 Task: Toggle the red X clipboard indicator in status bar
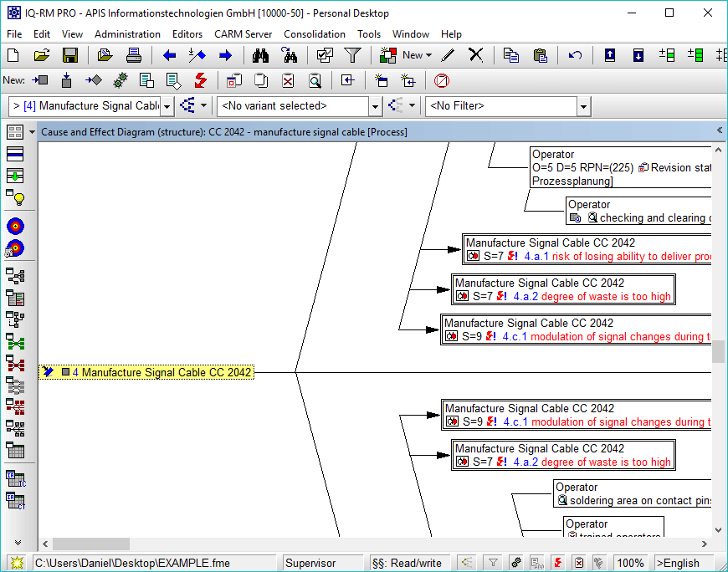tap(579, 563)
